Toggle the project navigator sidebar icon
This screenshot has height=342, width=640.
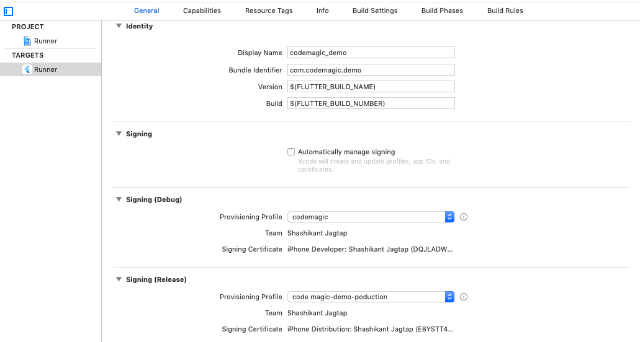coord(8,11)
